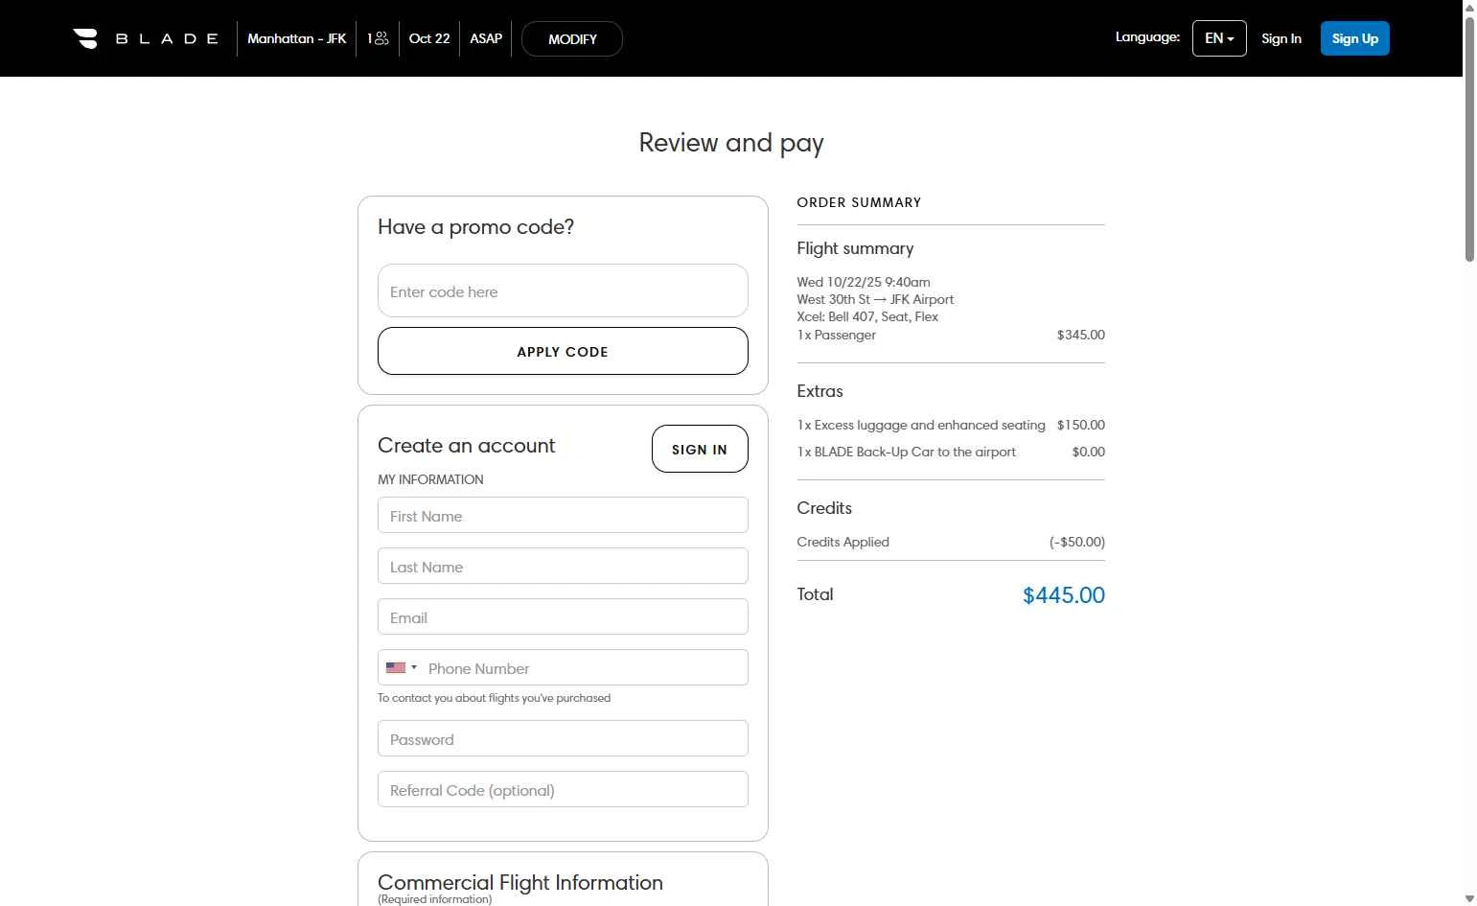This screenshot has width=1477, height=906.
Task: Click the 'MY INFORMATION' label
Action: (430, 479)
